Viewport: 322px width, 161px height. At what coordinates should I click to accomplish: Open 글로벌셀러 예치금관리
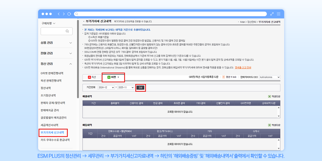(x=54, y=118)
